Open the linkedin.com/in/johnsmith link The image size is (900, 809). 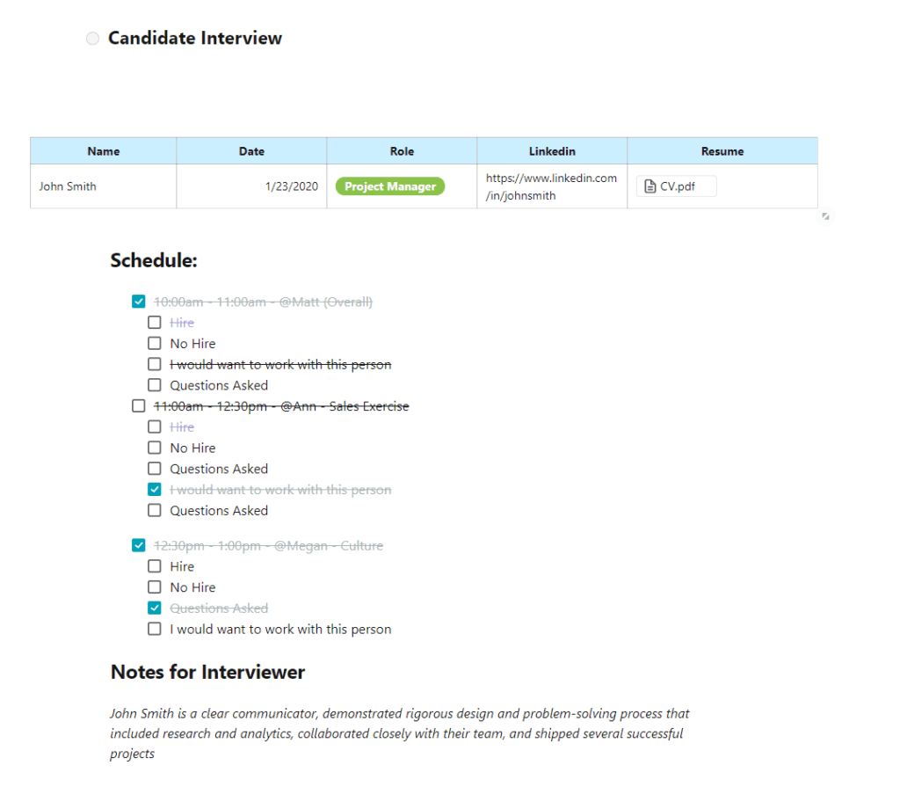coord(551,186)
